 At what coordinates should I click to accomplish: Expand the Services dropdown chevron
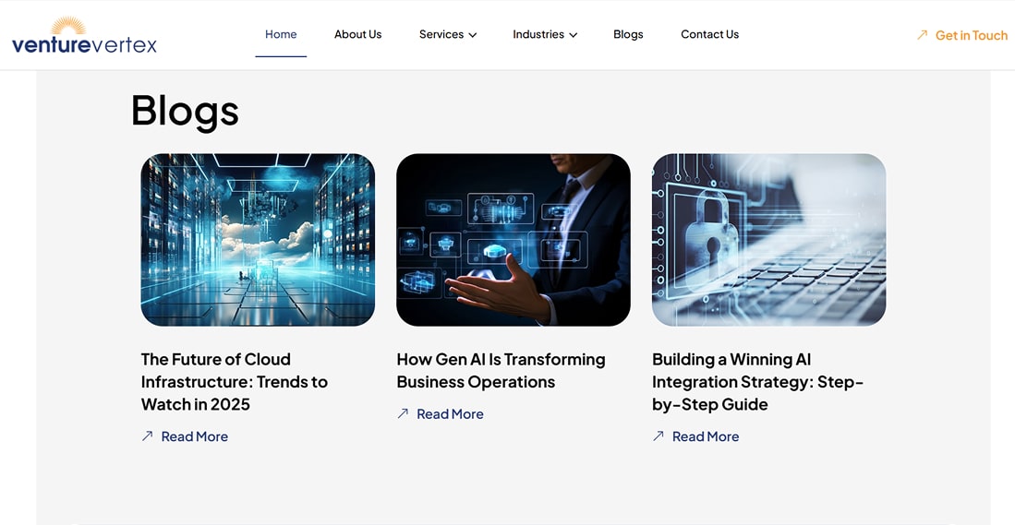(473, 35)
